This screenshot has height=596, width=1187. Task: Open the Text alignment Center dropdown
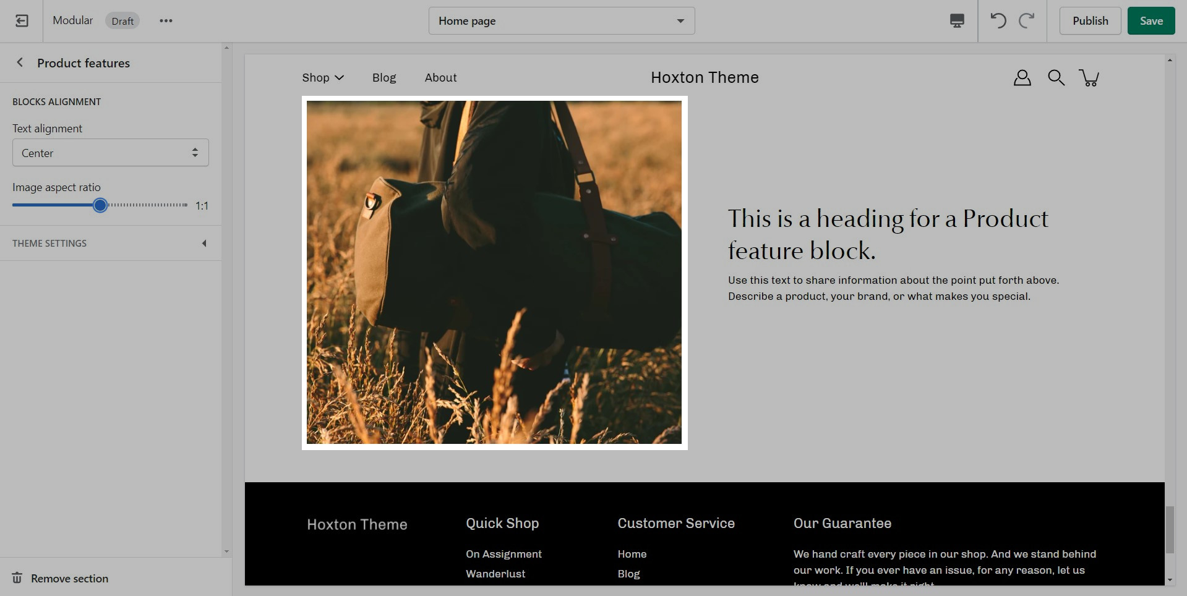(110, 153)
